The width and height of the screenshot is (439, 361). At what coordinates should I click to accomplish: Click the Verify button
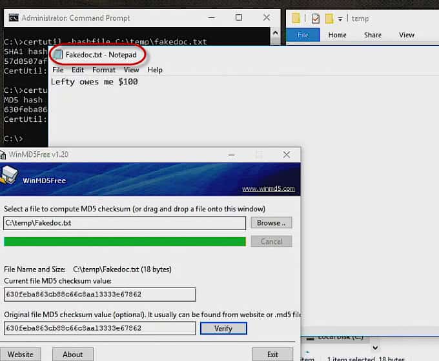point(223,328)
